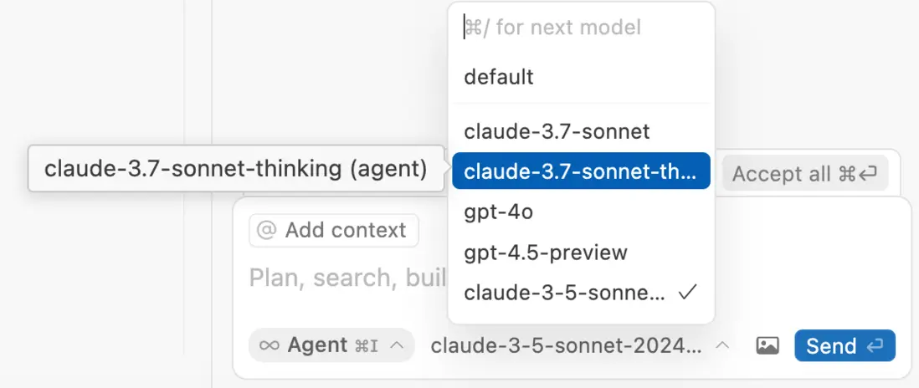This screenshot has height=388, width=919.
Task: Select gpt-4.5-preview in the model menu
Action: (x=546, y=253)
